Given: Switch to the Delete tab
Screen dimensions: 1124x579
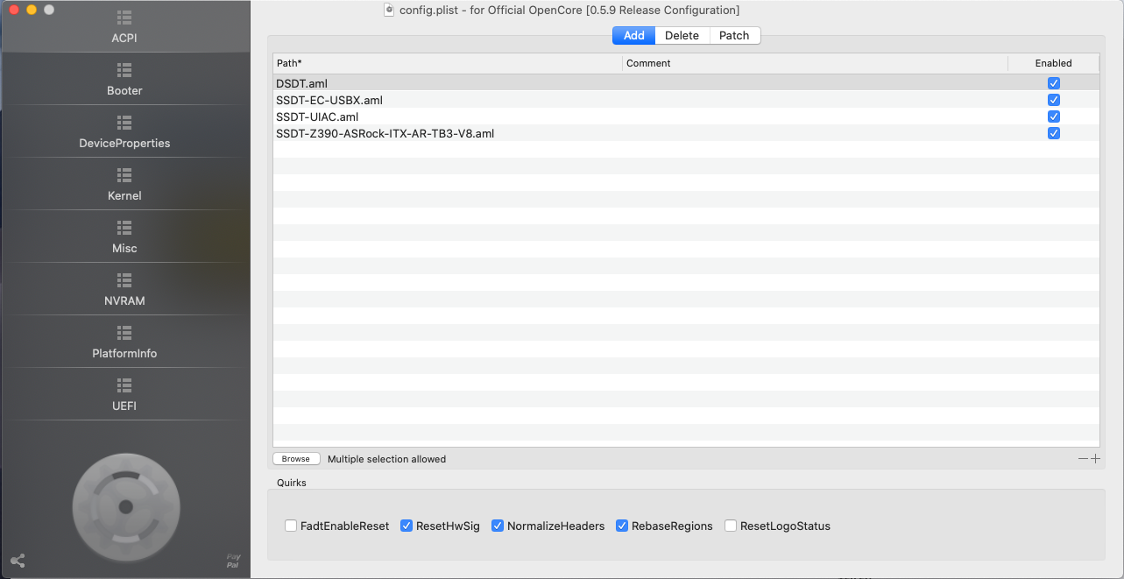Looking at the screenshot, I should click(x=682, y=35).
